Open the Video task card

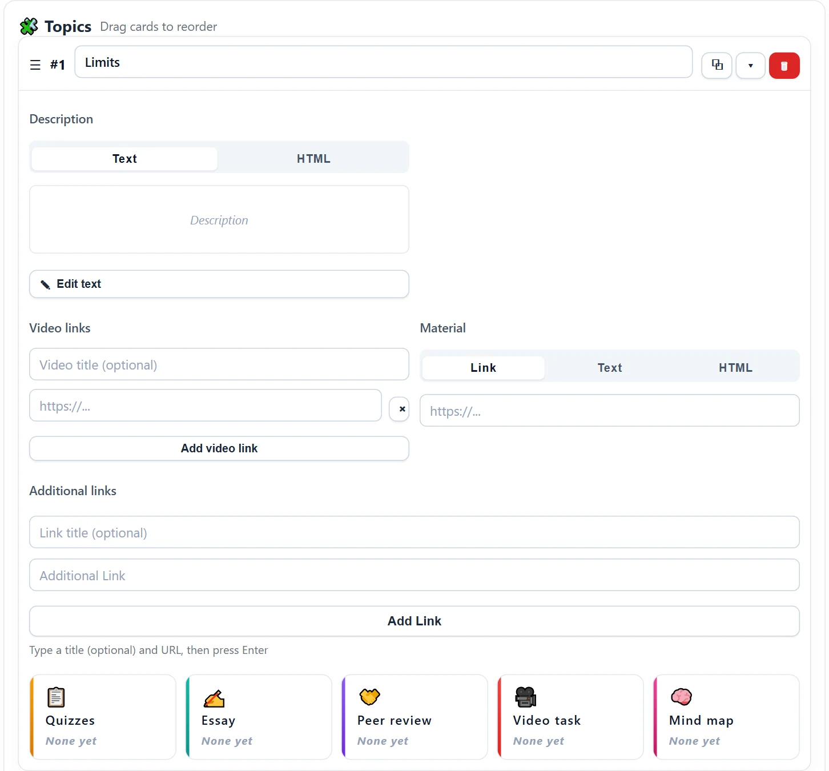(570, 717)
